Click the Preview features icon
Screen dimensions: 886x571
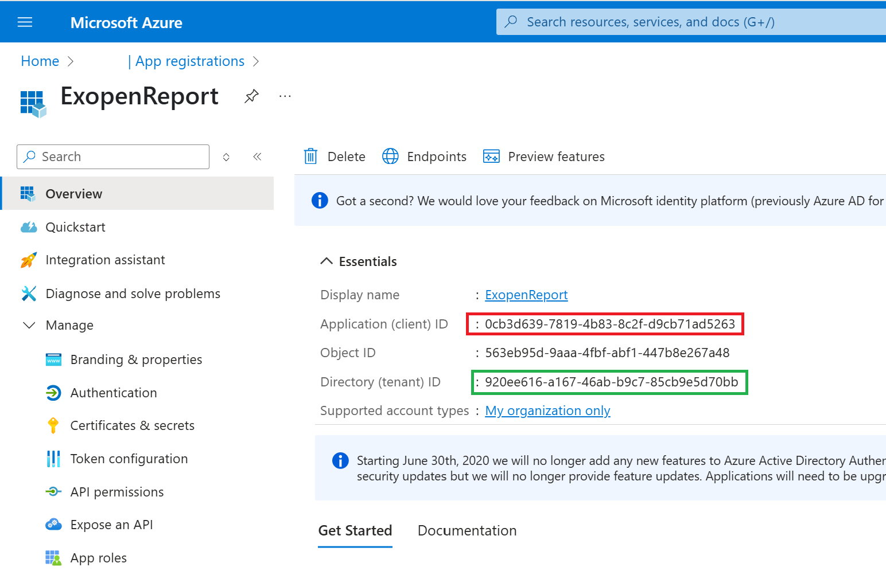click(491, 157)
